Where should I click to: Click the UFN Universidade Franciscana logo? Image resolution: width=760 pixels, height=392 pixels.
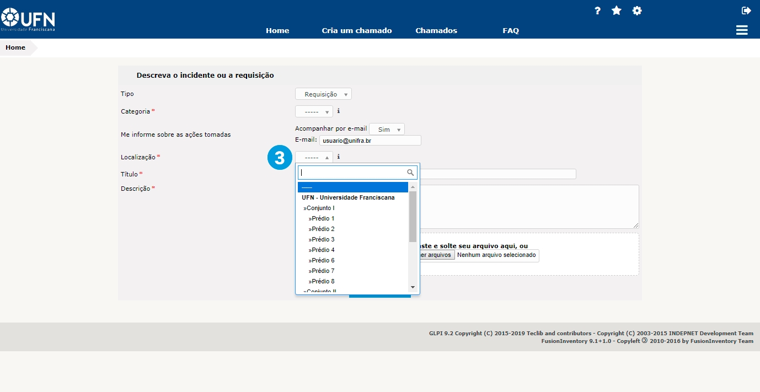tap(28, 19)
